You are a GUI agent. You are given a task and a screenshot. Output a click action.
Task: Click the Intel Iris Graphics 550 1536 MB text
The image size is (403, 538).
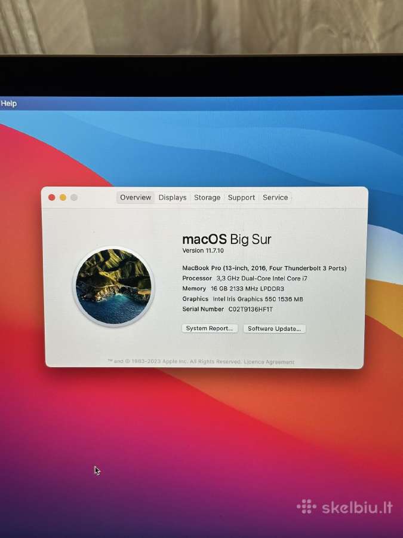pos(258,299)
